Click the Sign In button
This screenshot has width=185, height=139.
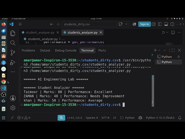pyautogui.click(x=145, y=24)
